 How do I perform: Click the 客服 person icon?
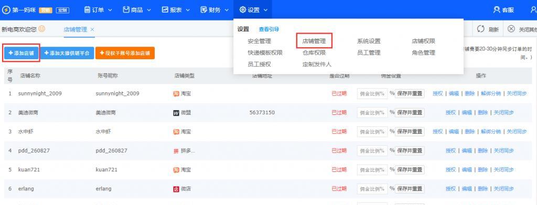[497, 10]
